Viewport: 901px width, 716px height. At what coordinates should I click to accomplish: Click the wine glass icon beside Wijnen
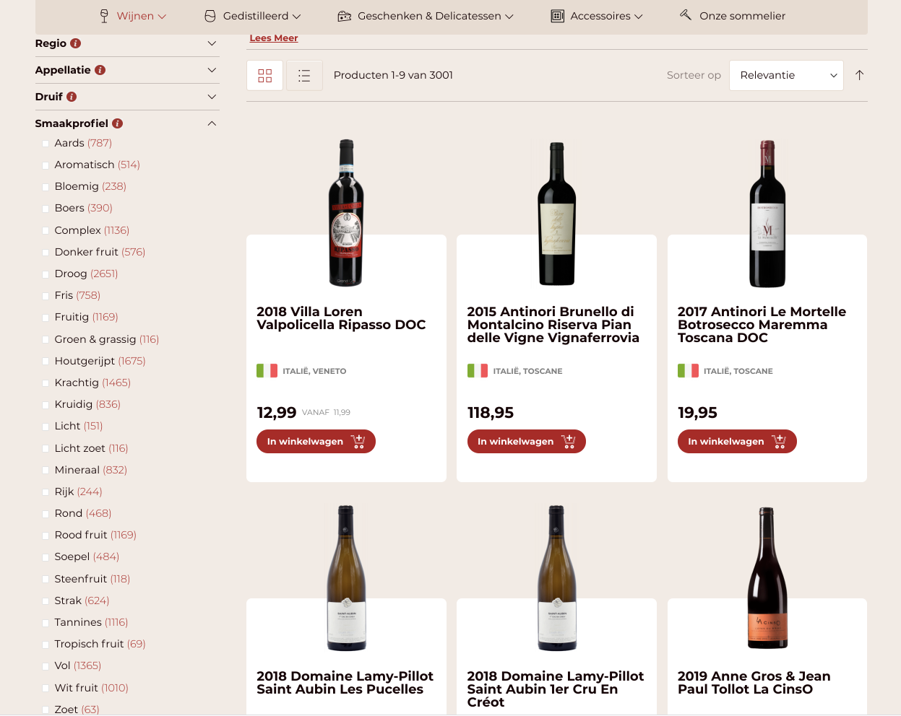[104, 16]
